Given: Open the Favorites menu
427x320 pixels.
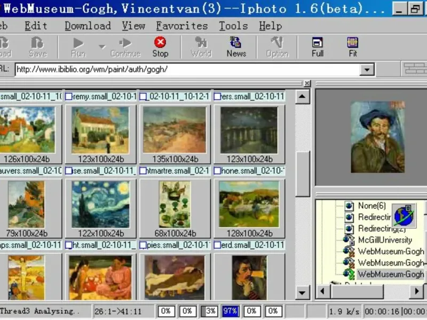Looking at the screenshot, I should 182,26.
